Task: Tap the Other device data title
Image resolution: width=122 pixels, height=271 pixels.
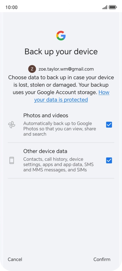Action: click(45, 151)
